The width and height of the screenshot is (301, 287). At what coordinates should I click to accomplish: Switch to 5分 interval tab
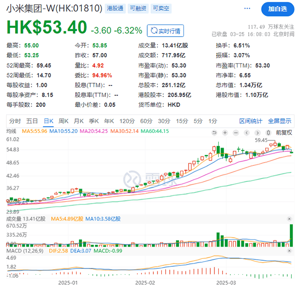point(198,121)
